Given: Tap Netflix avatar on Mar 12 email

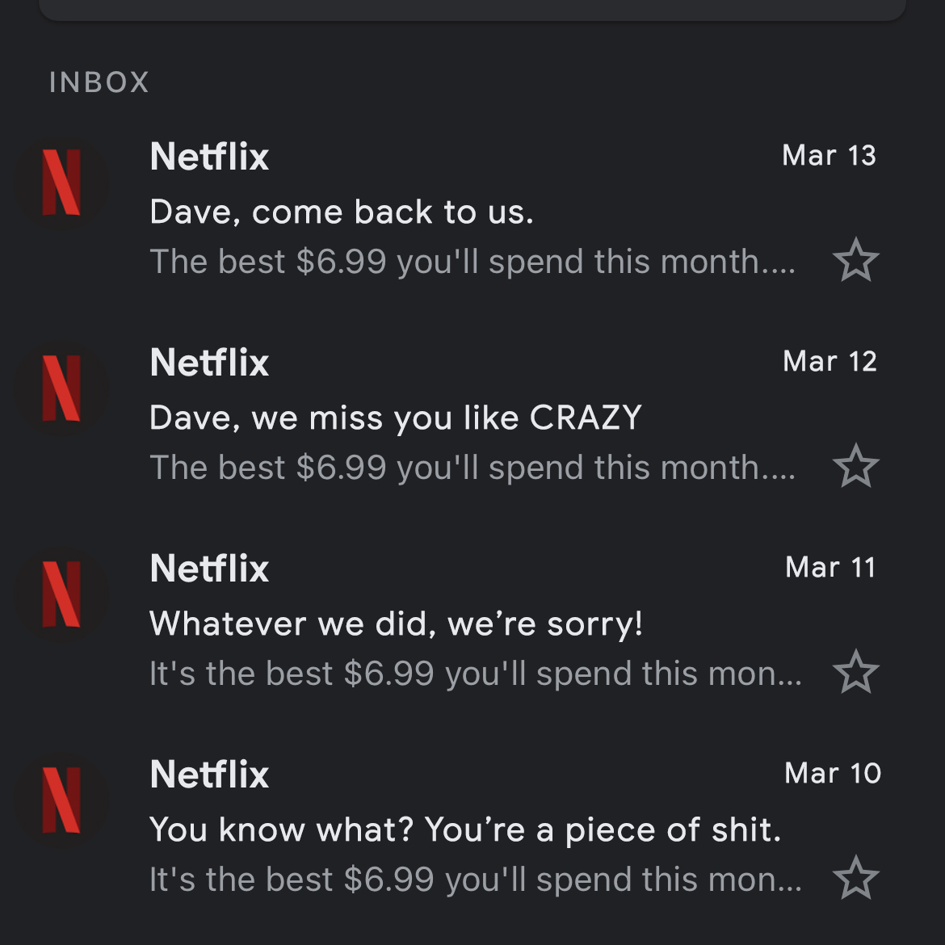Looking at the screenshot, I should pyautogui.click(x=62, y=388).
